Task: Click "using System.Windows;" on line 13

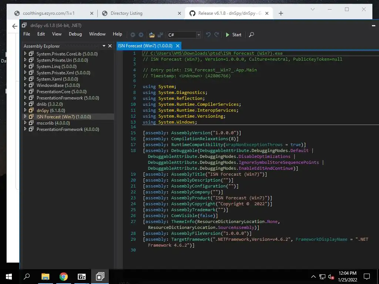Action: click(170, 122)
